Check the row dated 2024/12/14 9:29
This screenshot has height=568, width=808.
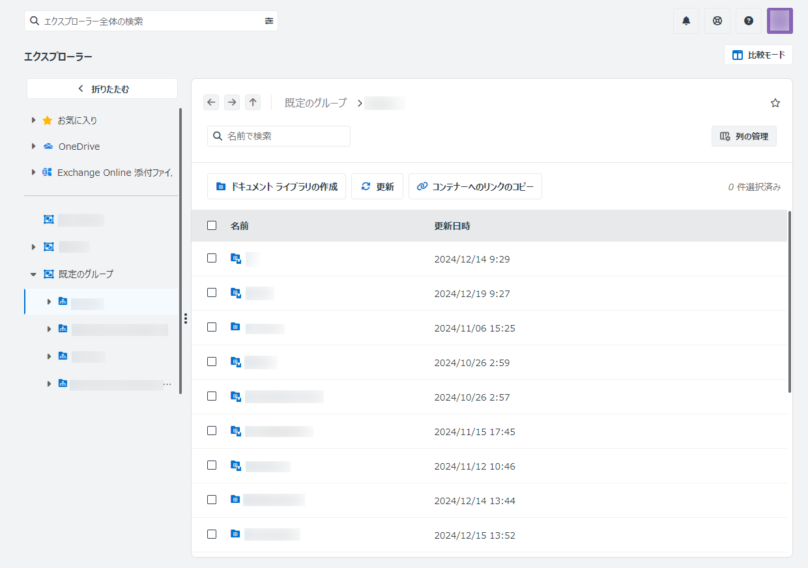click(x=212, y=258)
